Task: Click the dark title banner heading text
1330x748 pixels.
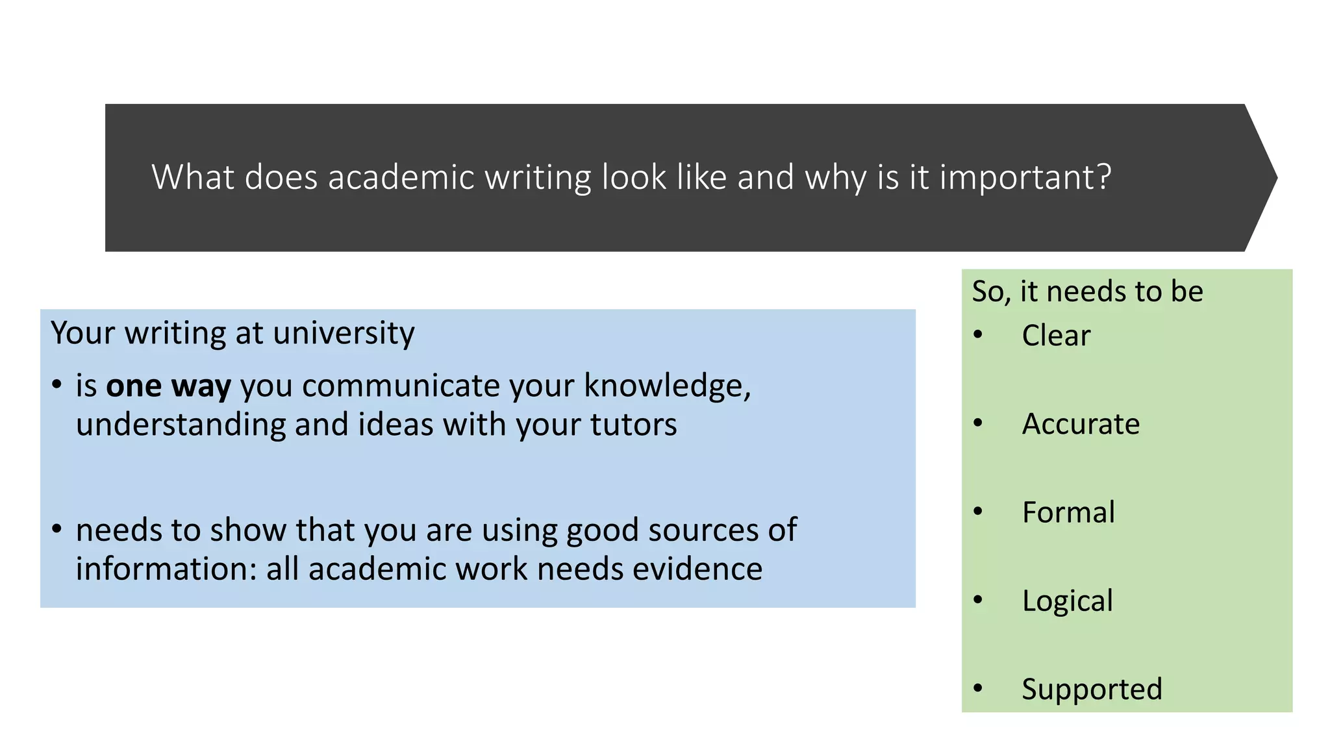Action: pos(631,177)
